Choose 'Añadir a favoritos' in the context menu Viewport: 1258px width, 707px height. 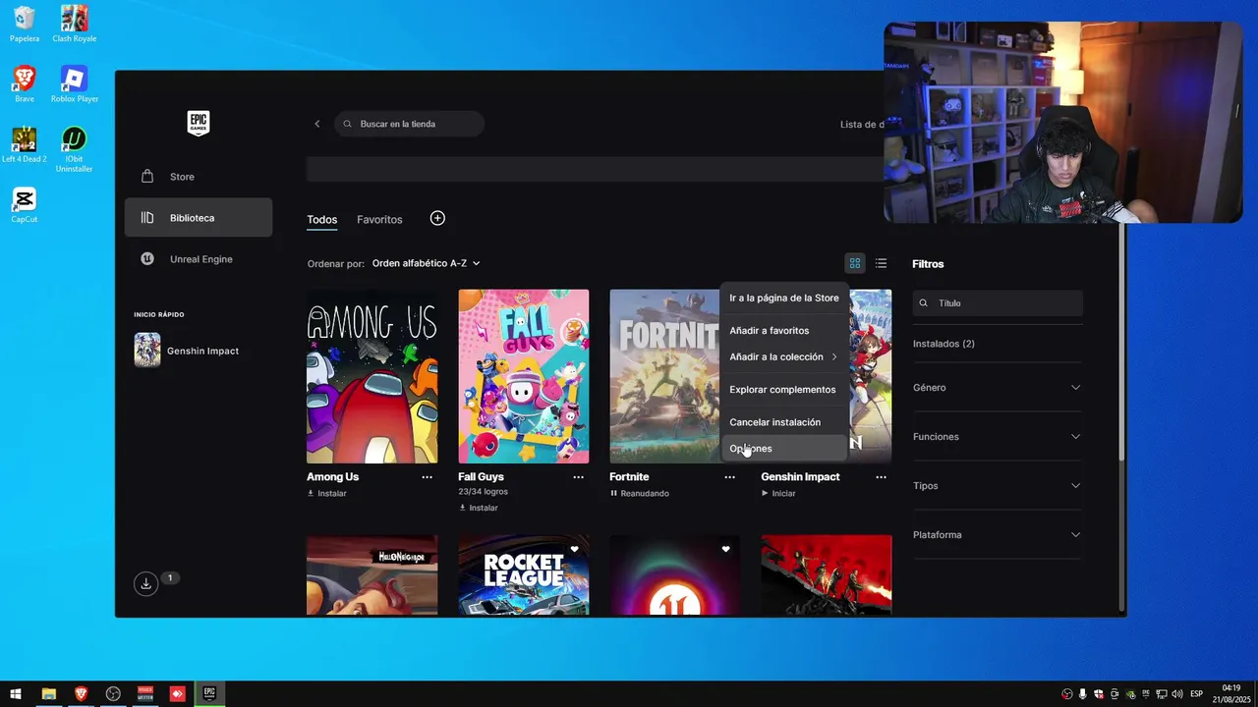(x=783, y=331)
